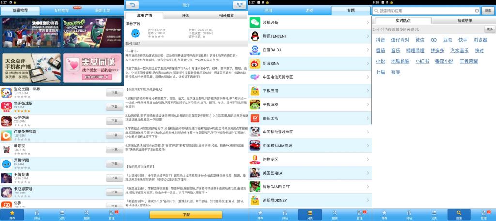496x221 pixels.
Task: Open the 伙伴弹途 game icon
Action: click(7, 121)
